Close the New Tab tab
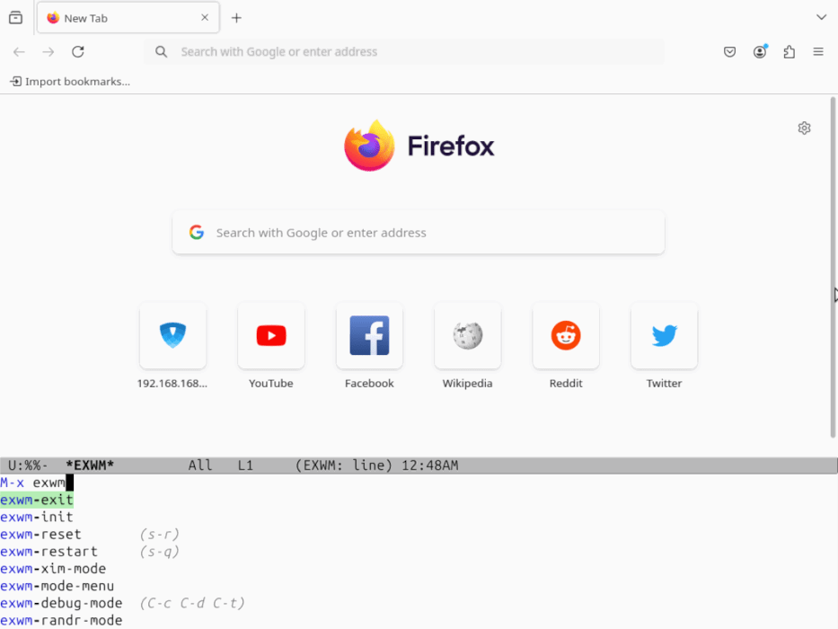This screenshot has height=629, width=838. click(205, 18)
